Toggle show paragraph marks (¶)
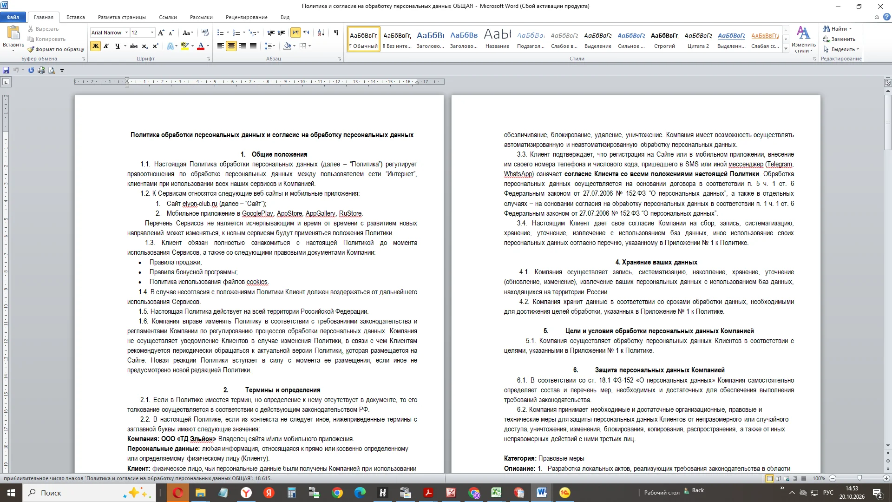892x502 pixels. [336, 33]
